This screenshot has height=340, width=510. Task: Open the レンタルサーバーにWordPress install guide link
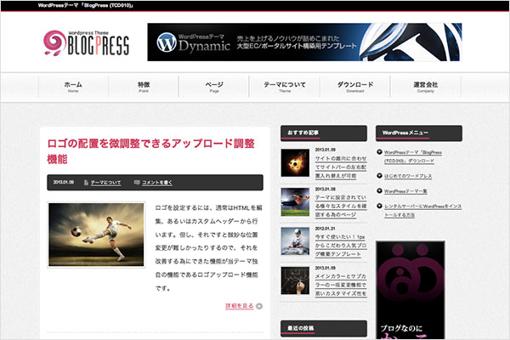[422, 211]
